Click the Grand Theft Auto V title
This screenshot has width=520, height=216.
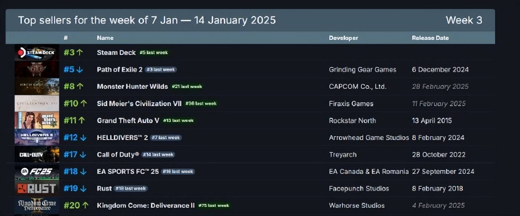pyautogui.click(x=128, y=120)
